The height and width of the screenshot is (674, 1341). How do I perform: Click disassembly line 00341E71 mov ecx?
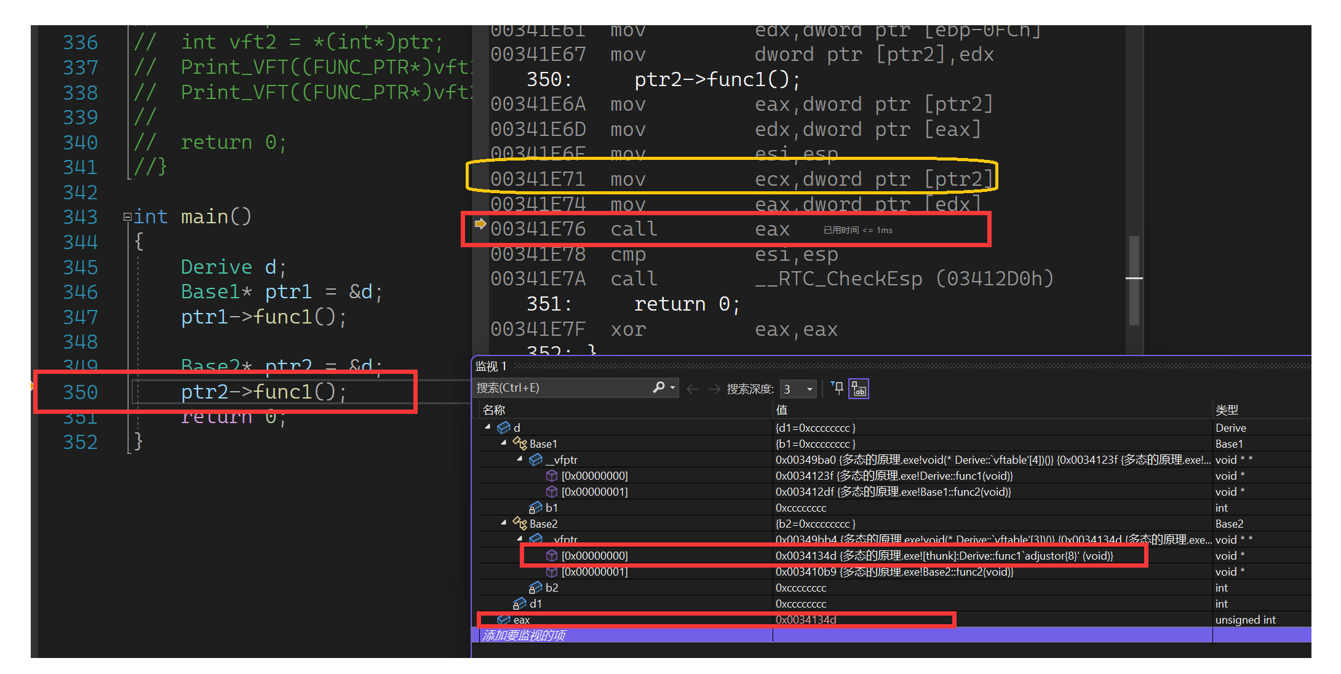(x=742, y=179)
